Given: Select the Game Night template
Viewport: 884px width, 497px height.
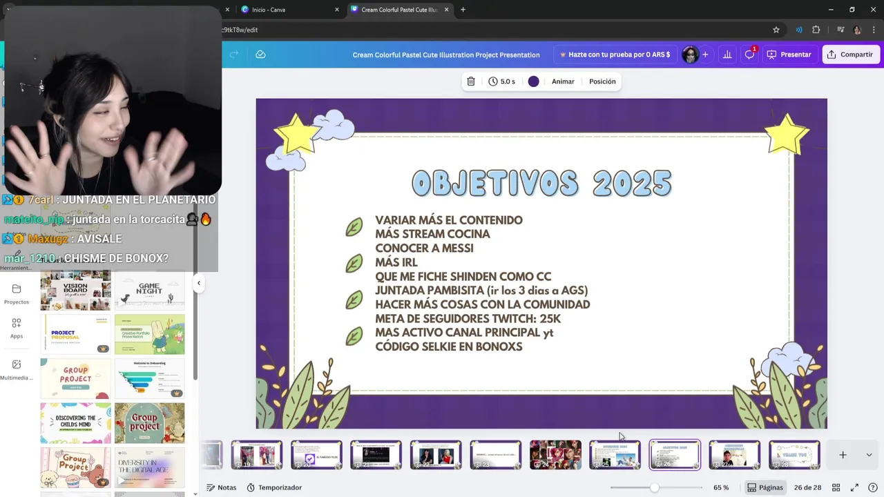Looking at the screenshot, I should [149, 290].
